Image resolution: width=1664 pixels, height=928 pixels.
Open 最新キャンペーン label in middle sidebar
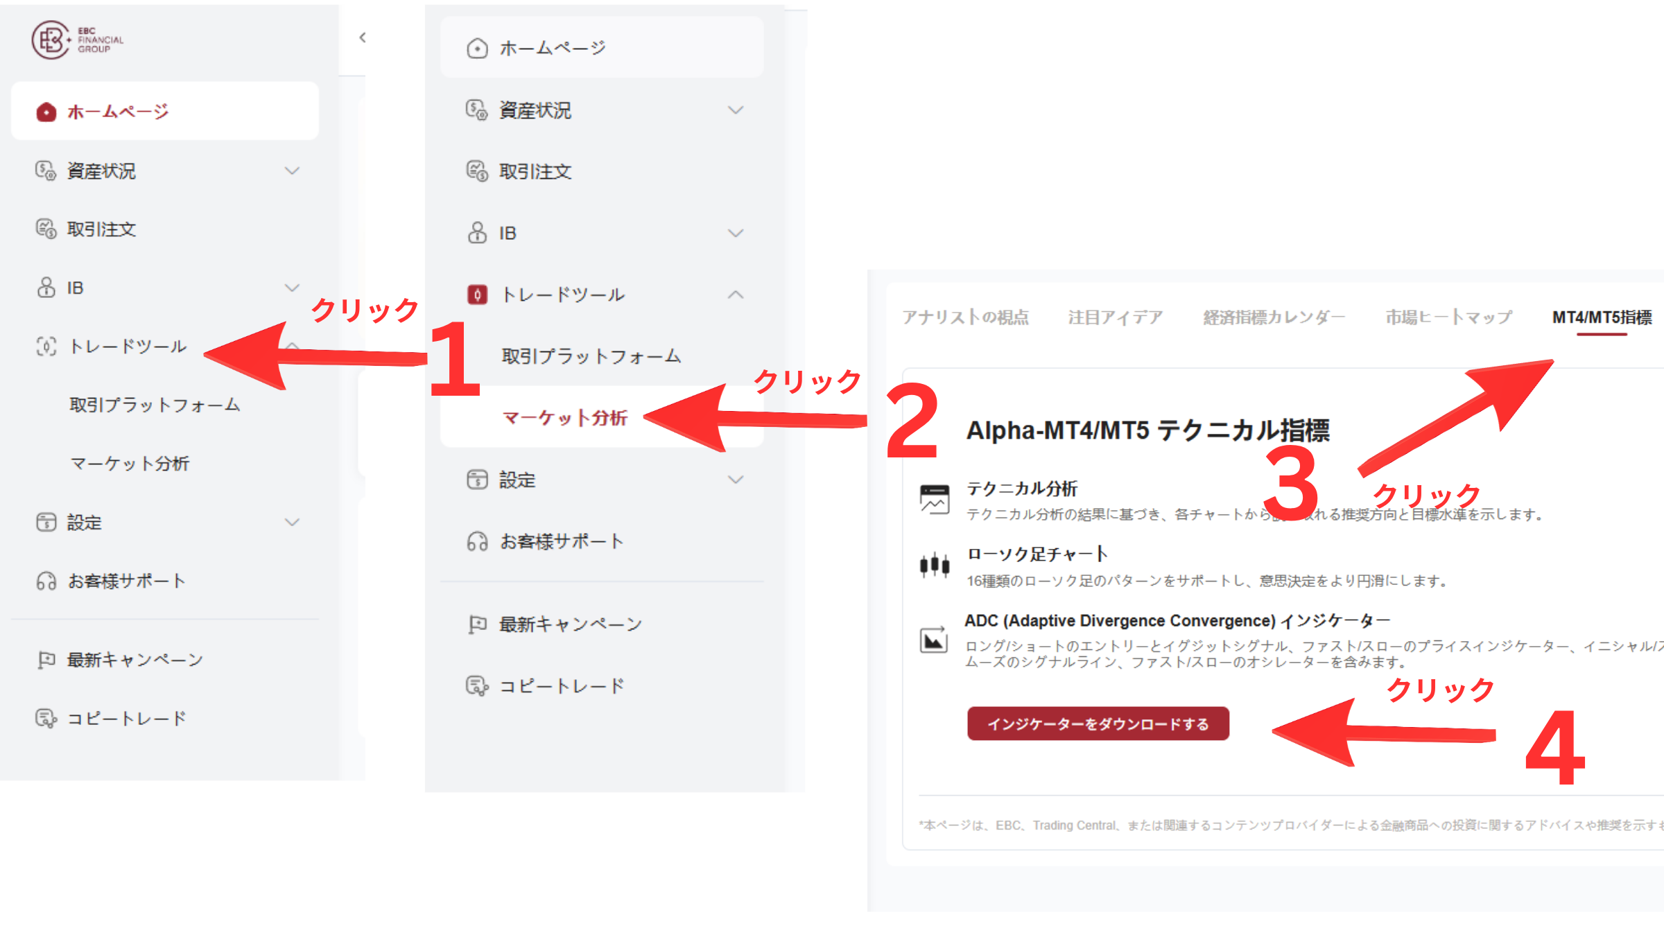coord(571,624)
